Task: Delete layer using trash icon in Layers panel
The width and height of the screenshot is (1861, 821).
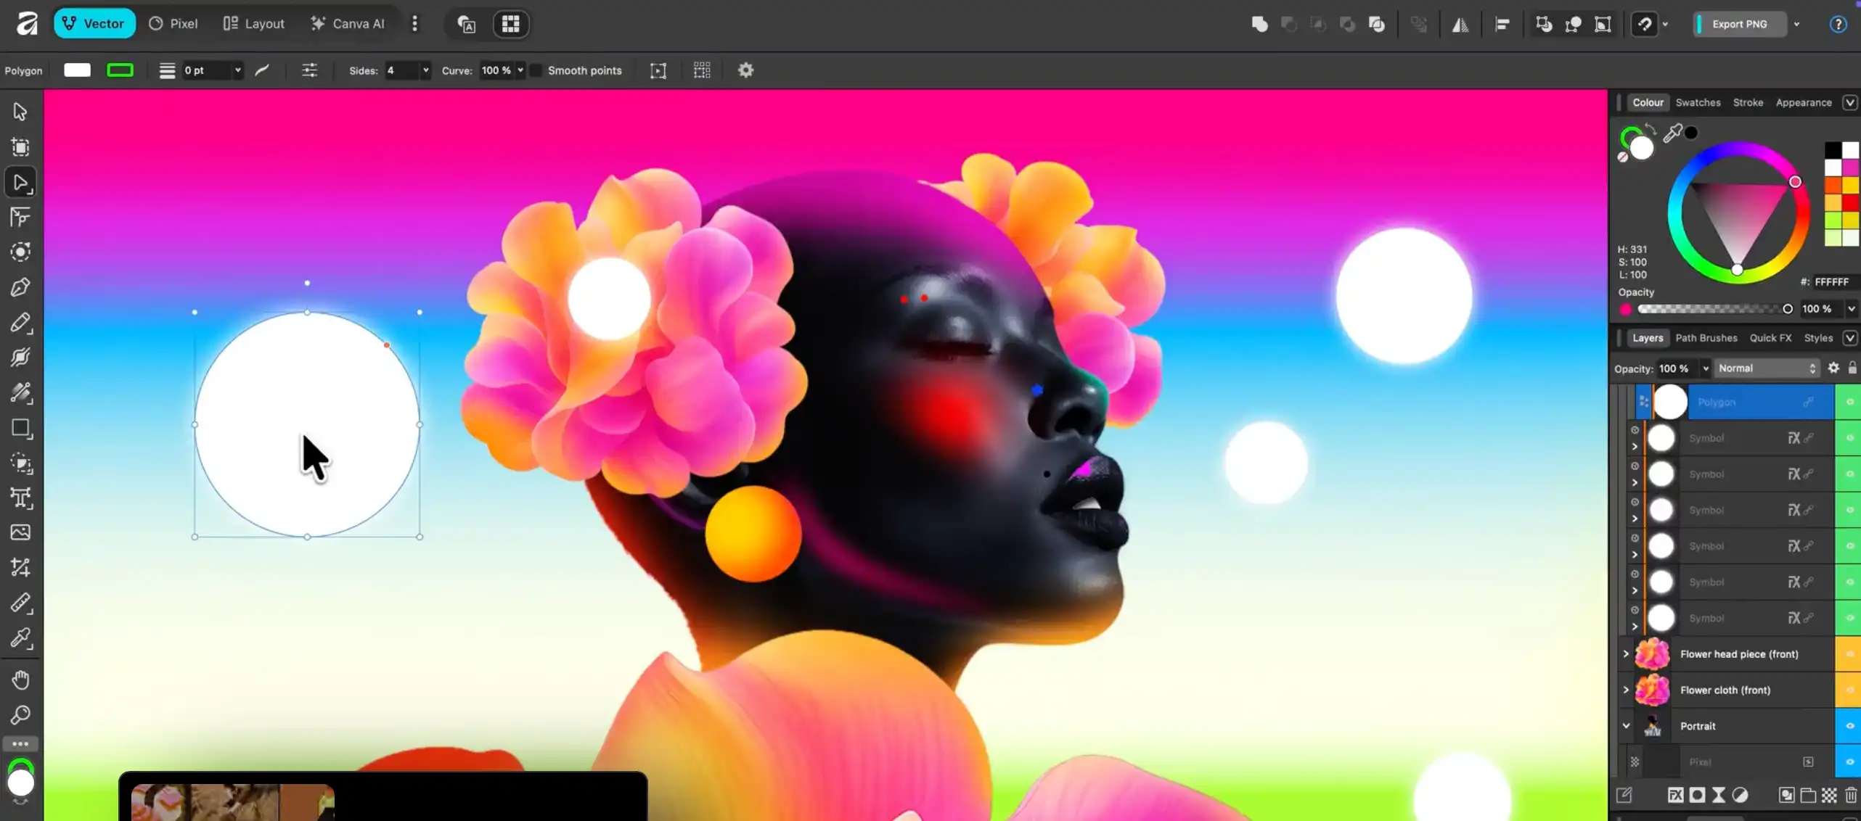Action: point(1851,796)
